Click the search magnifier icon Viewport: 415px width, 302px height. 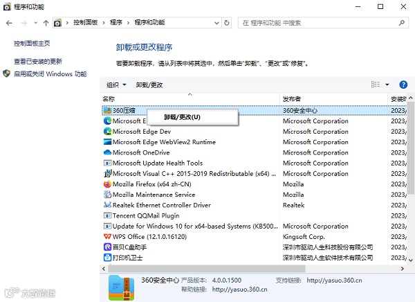click(402, 23)
